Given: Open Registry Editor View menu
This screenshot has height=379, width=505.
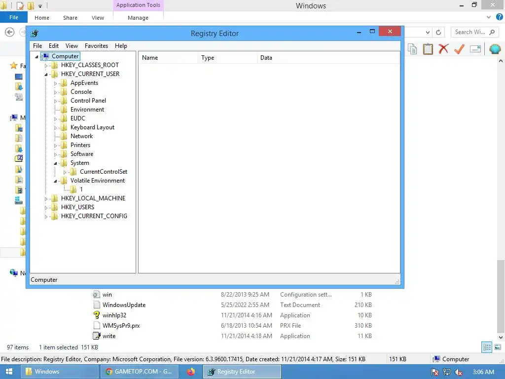Looking at the screenshot, I should pyautogui.click(x=72, y=46).
